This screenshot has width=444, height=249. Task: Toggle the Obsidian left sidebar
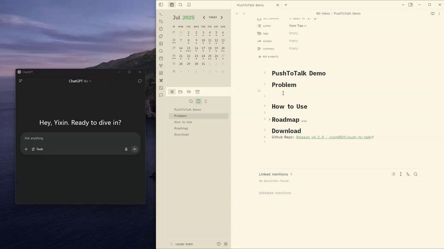coord(161,5)
